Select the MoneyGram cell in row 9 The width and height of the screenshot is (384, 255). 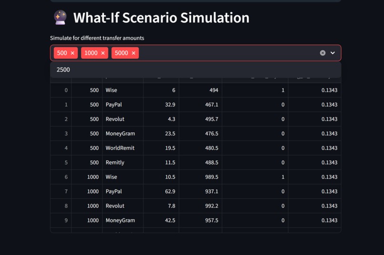pos(123,220)
